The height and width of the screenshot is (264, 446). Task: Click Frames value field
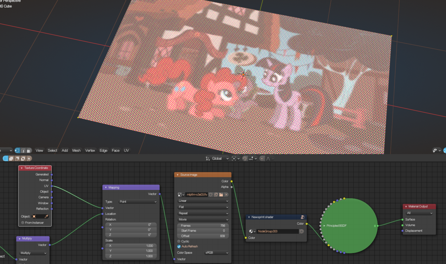(203, 226)
